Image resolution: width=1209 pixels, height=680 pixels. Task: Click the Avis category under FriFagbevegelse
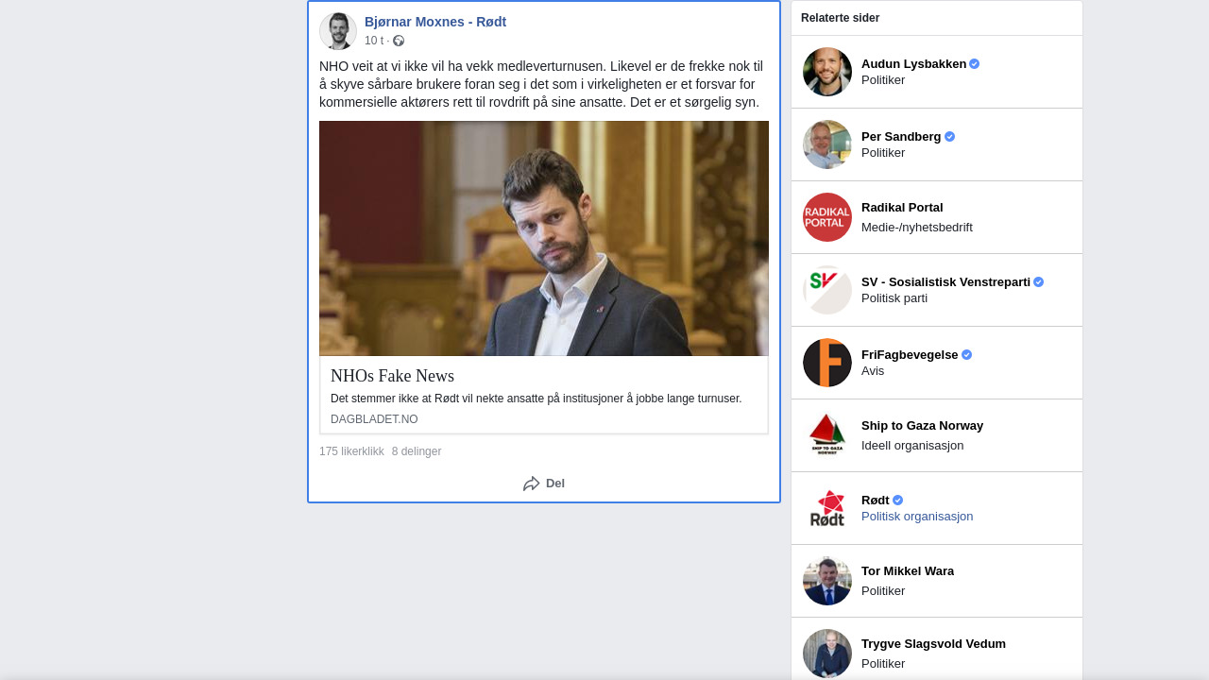click(873, 371)
